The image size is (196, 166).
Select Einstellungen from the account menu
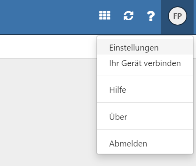(145, 47)
